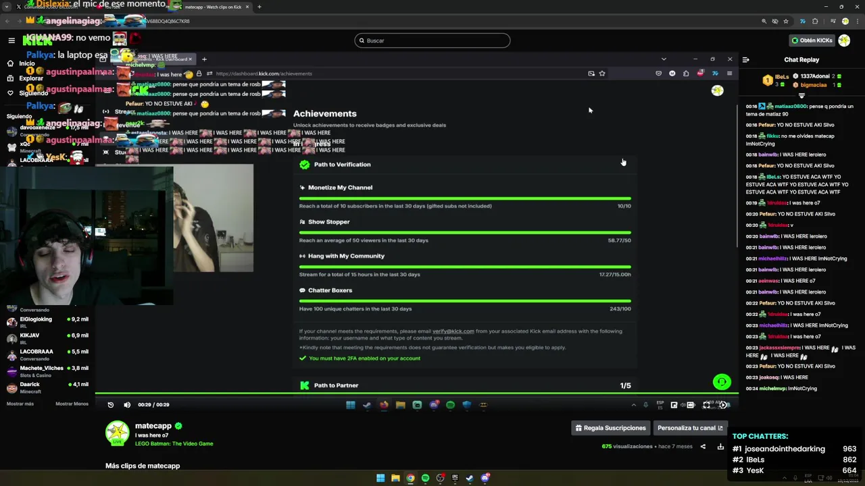Bookmark this page with Chrome's star

point(786,21)
